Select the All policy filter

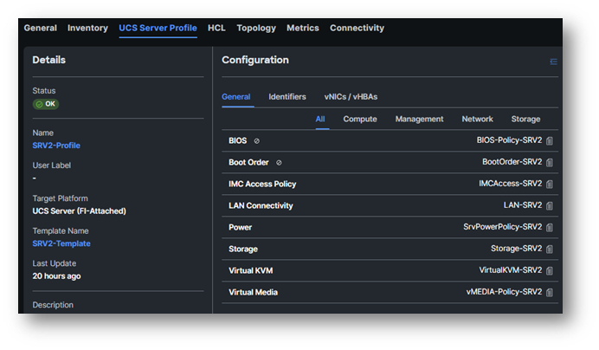click(320, 119)
